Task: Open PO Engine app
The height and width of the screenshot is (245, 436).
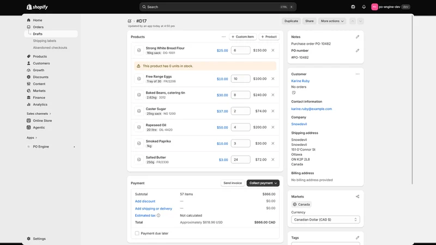Action: click(51, 146)
